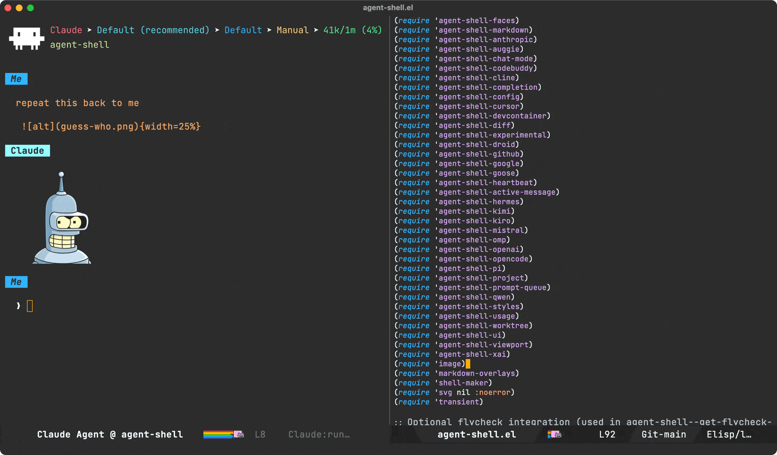Click the line (require 'agent-shell-mistral)
Viewport: 777px width, 455px height.
pyautogui.click(x=461, y=231)
